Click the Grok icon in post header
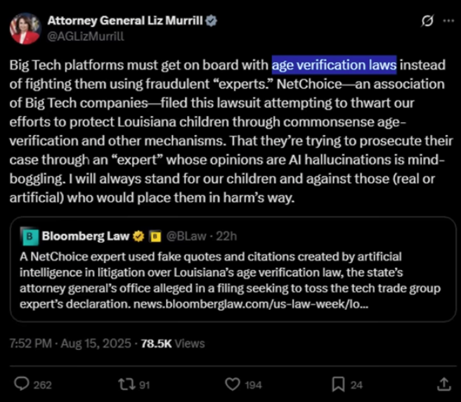 coord(424,22)
